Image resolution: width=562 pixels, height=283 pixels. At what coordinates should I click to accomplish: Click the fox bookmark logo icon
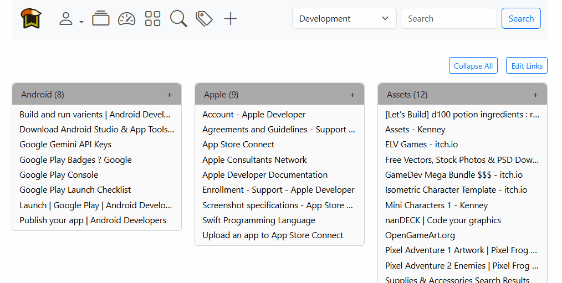tap(31, 19)
